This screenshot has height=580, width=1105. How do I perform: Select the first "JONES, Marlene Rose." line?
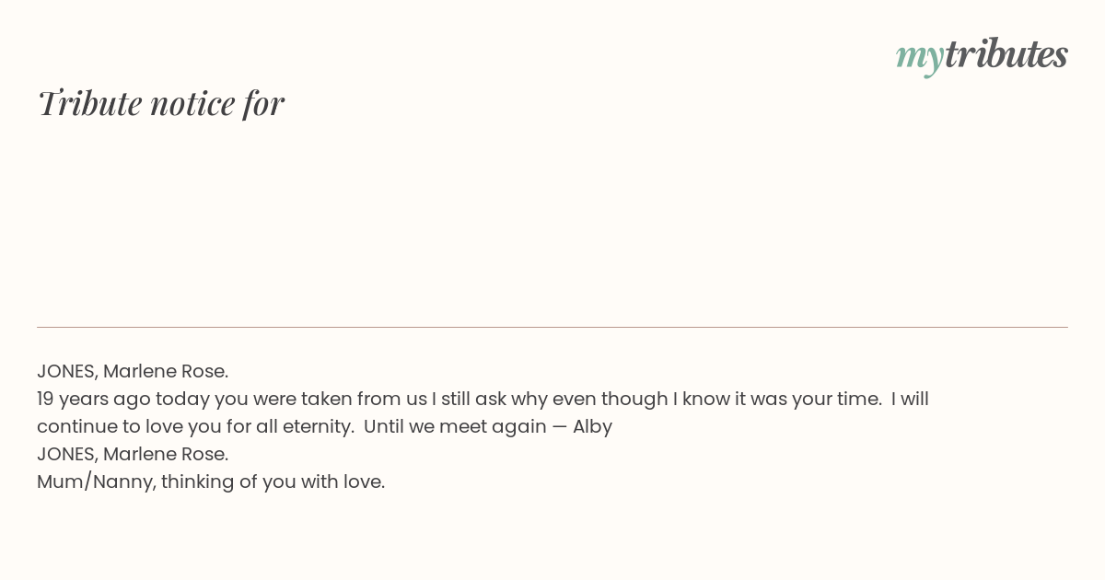tap(133, 371)
